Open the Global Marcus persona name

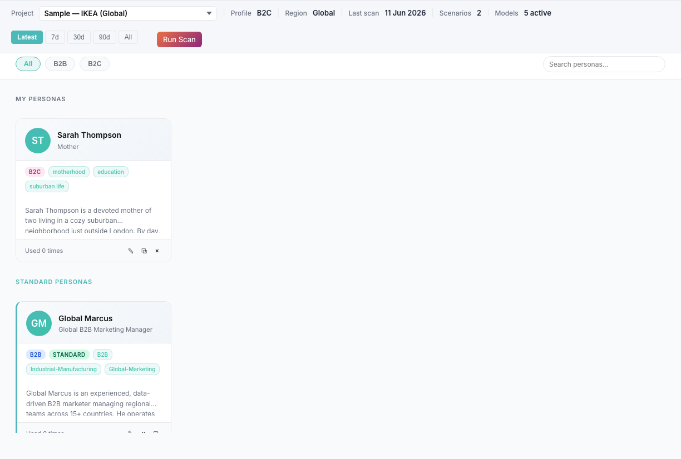(x=86, y=318)
